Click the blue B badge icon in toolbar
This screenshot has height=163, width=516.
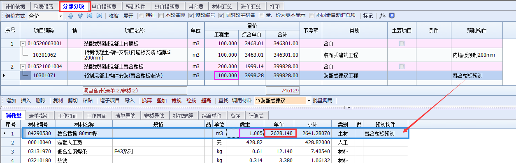tap(392, 16)
